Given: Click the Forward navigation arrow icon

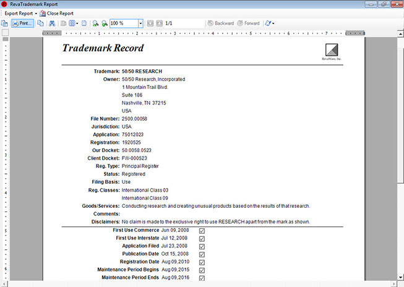Looking at the screenshot, I should coord(240,24).
